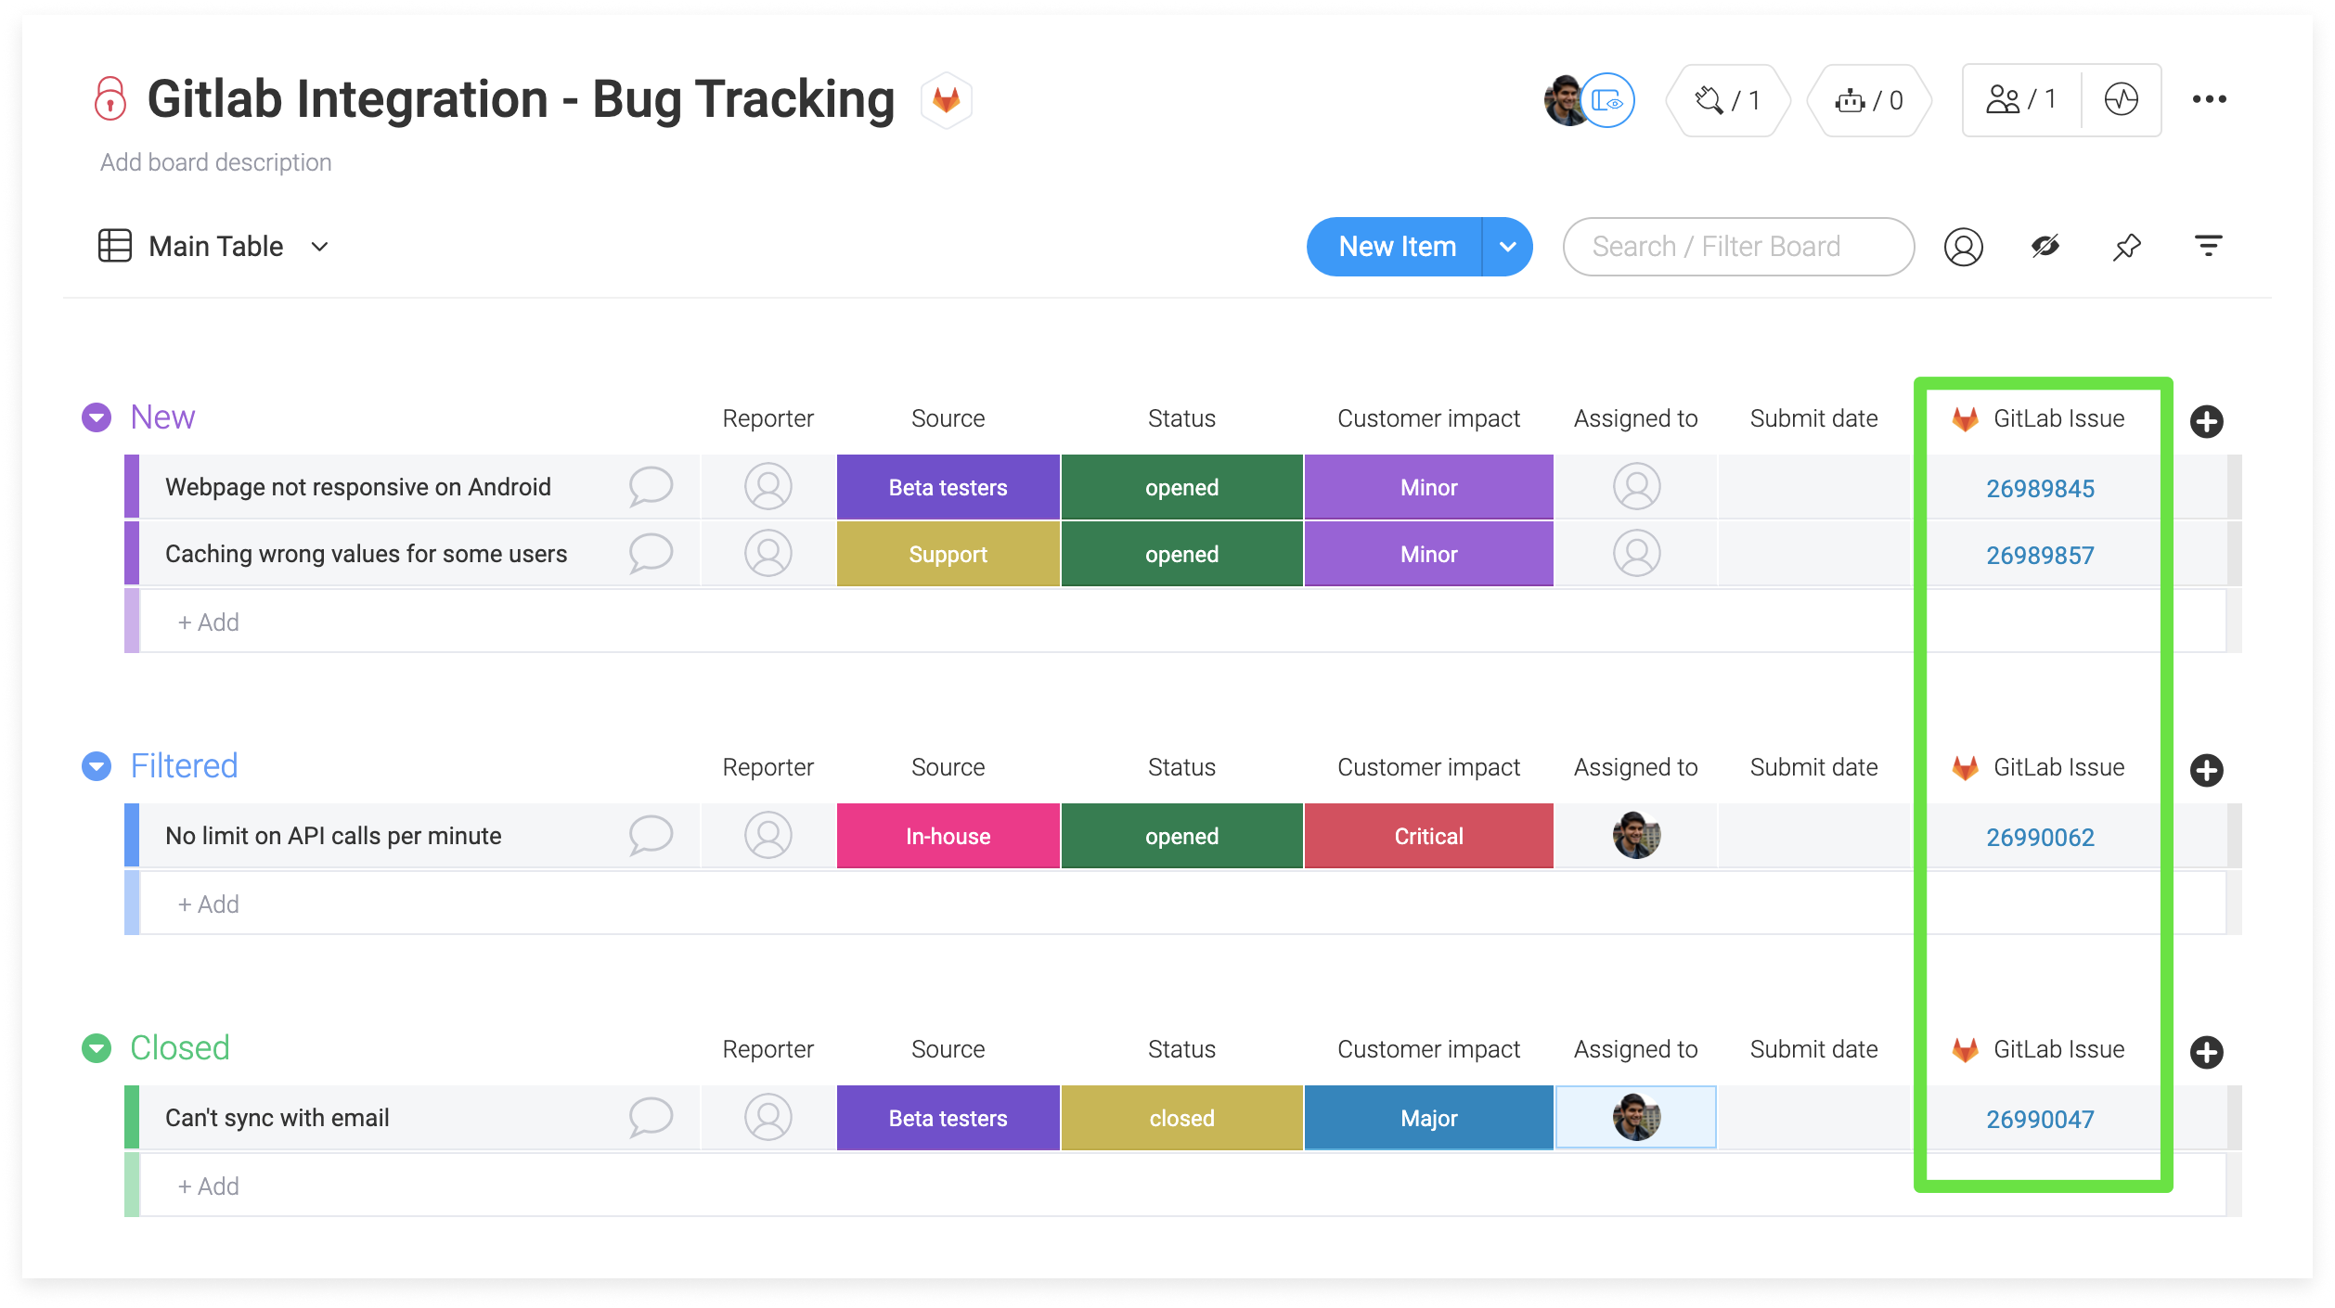Open conversation bubble for Webpage not responsive on Android

(x=651, y=486)
